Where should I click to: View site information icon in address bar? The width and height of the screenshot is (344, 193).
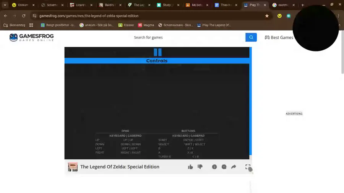tap(34, 16)
